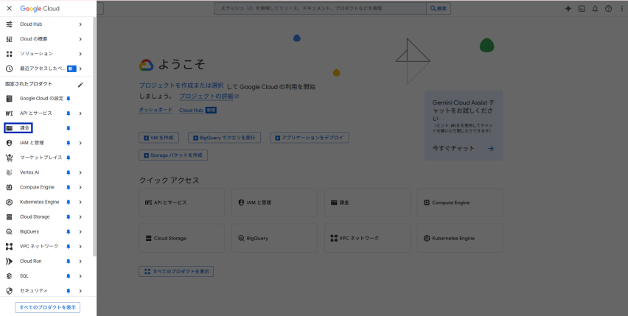The height and width of the screenshot is (316, 628).
Task: Open the help question mark icon
Action: [608, 8]
